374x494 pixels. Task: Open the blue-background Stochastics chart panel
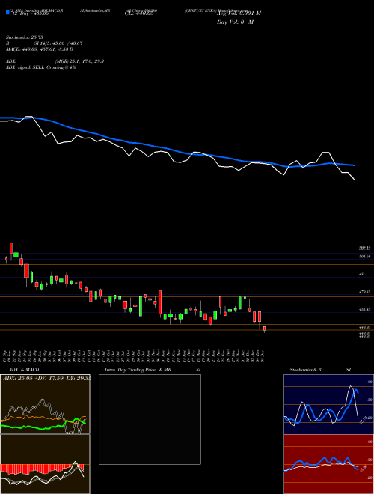(328, 404)
